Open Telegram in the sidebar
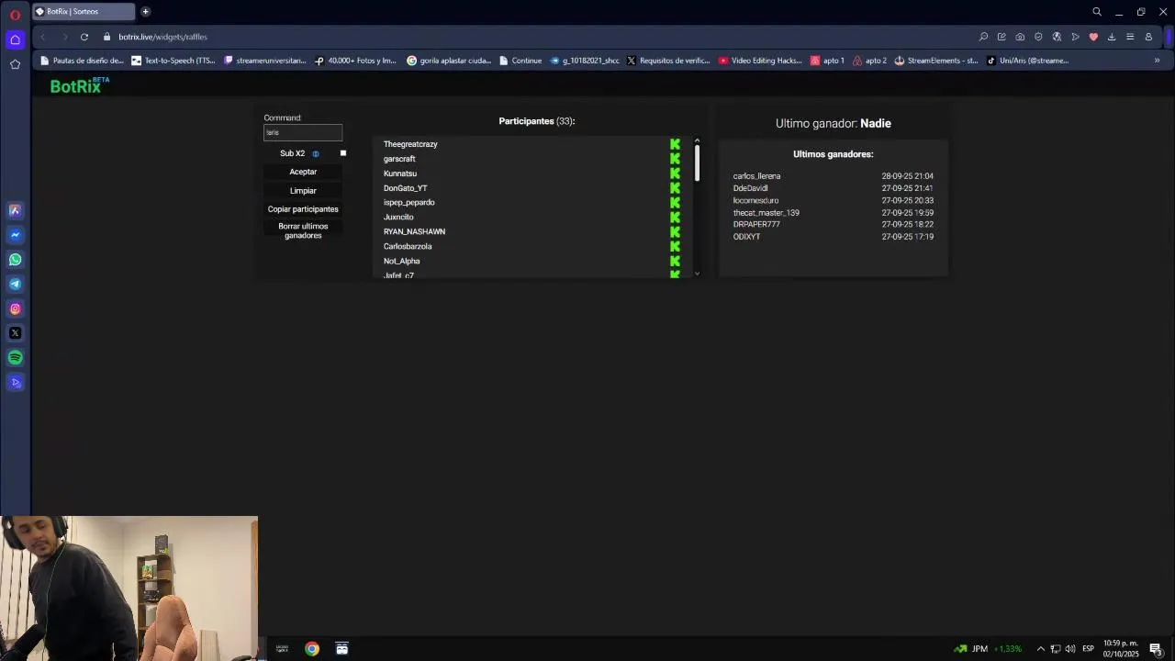 pyautogui.click(x=15, y=284)
